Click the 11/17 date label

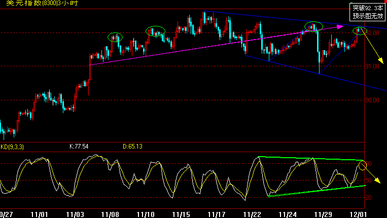pyautogui.click(x=217, y=214)
